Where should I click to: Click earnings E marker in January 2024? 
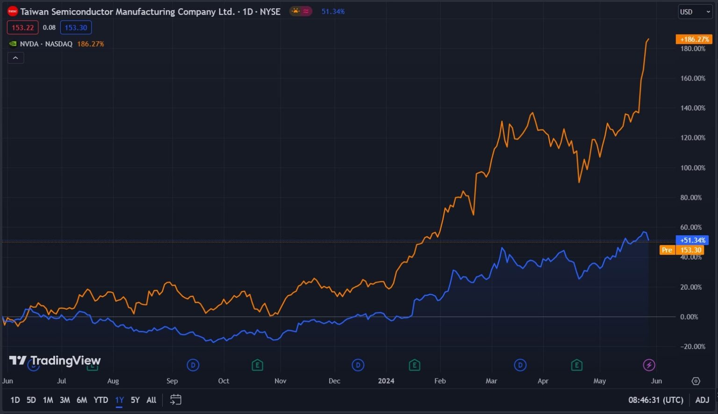(x=414, y=365)
